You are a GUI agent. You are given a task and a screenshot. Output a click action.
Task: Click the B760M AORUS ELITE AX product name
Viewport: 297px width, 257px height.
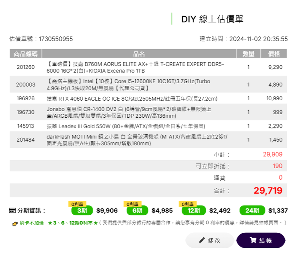coord(135,68)
